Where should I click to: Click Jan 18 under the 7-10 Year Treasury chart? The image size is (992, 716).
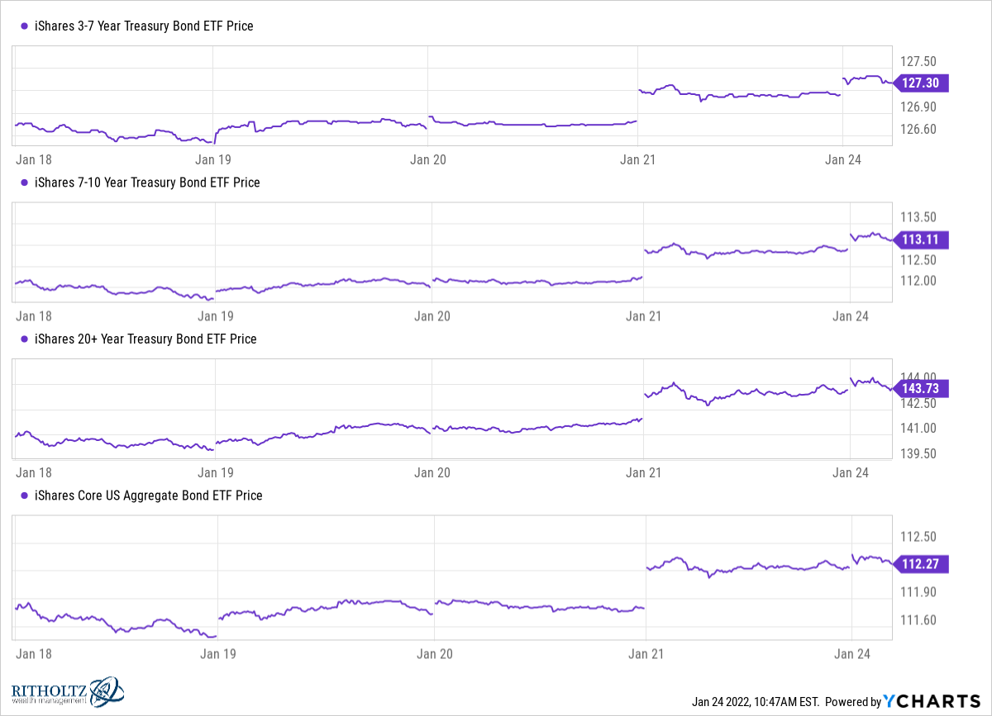(34, 316)
